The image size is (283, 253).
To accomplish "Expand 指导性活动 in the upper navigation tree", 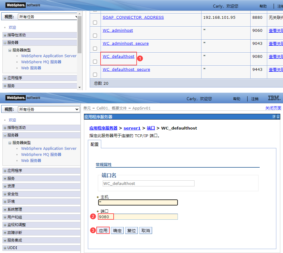I will point(5,35).
